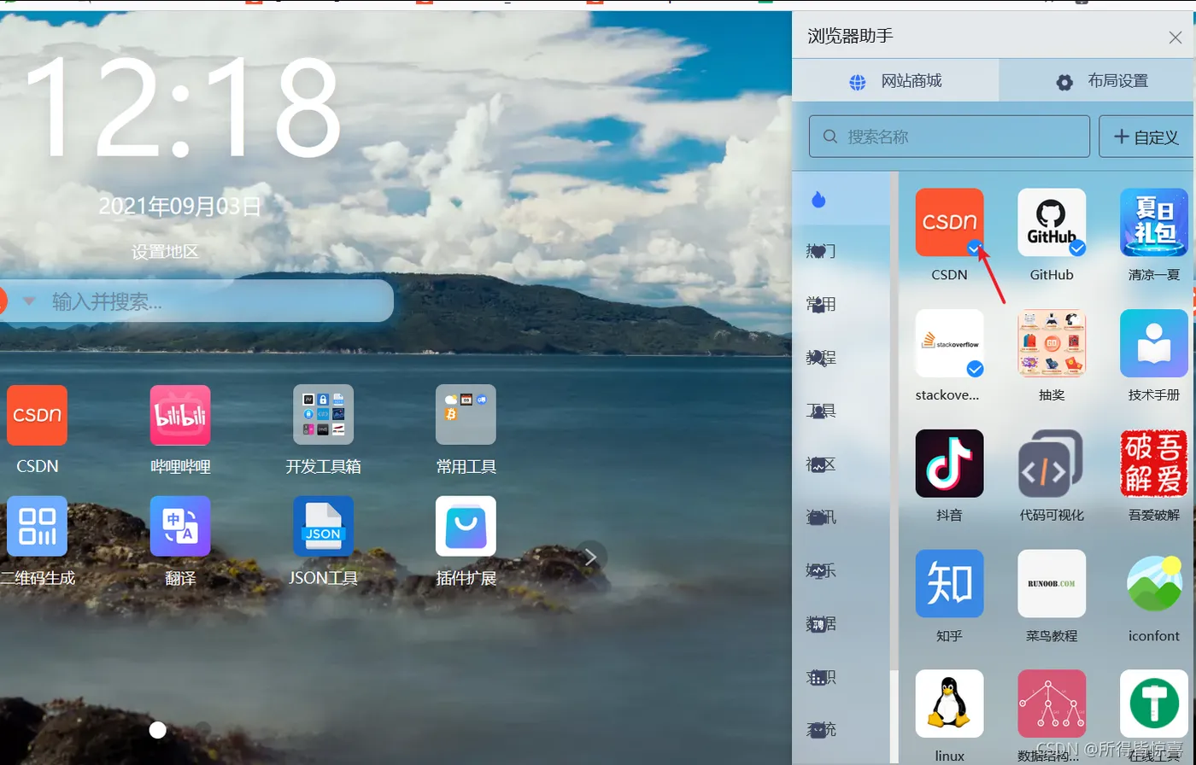Open the JSON工具 shortcut
This screenshot has width=1196, height=765.
point(323,526)
